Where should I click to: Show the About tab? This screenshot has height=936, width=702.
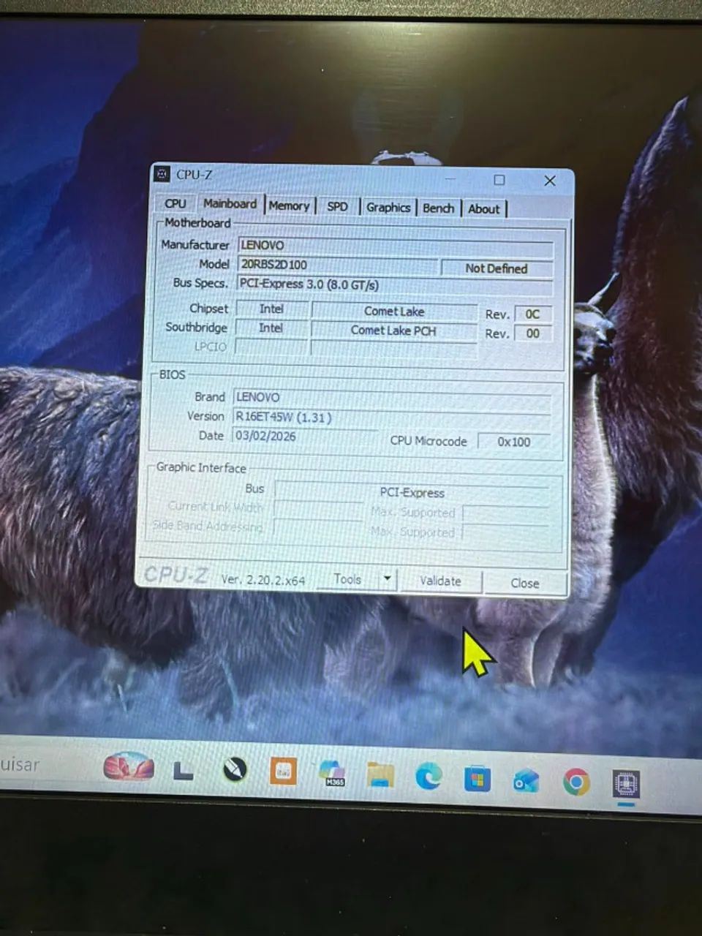tap(484, 209)
